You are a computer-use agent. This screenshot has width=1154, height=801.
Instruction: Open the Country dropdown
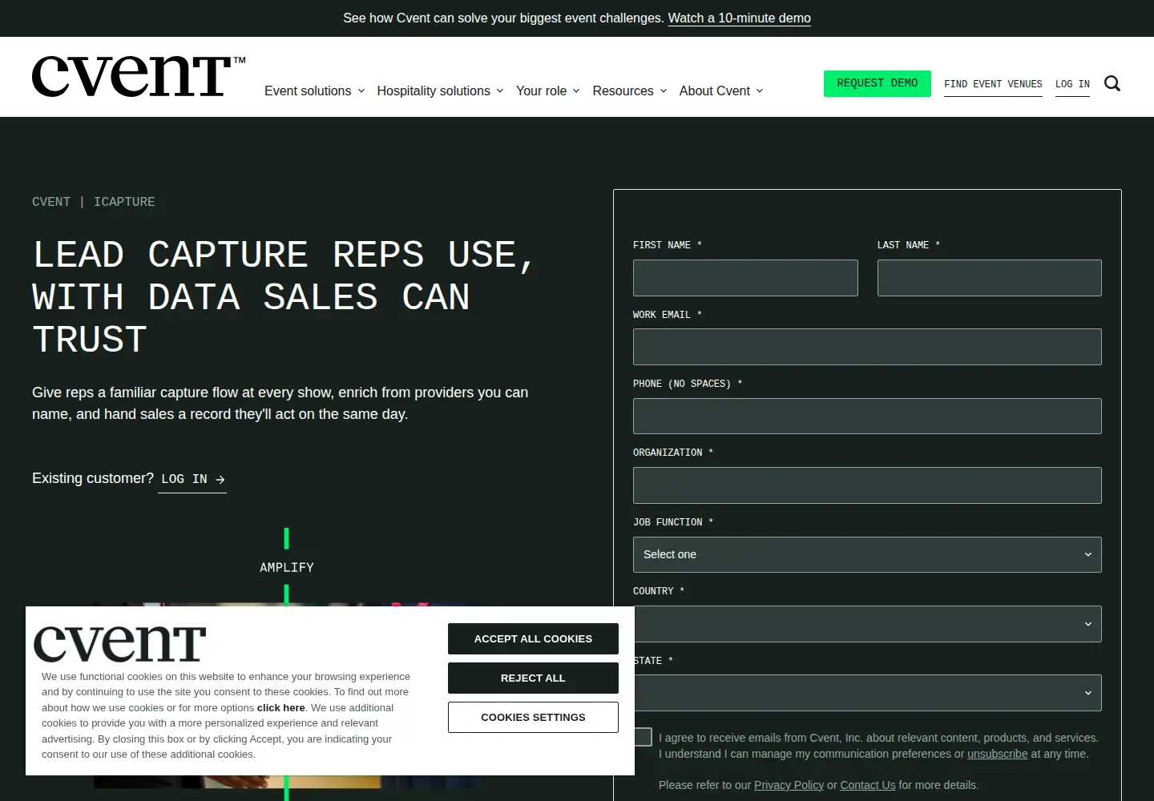click(x=867, y=624)
